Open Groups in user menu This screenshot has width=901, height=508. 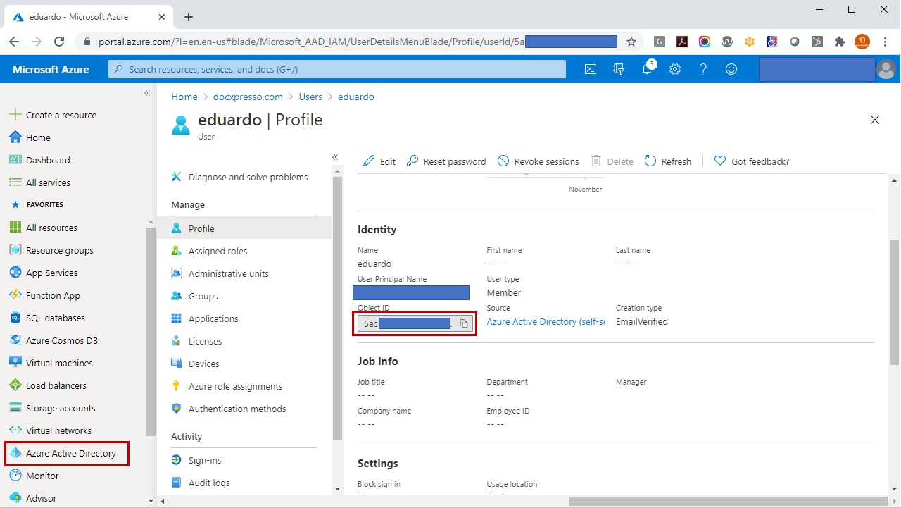tap(194, 296)
